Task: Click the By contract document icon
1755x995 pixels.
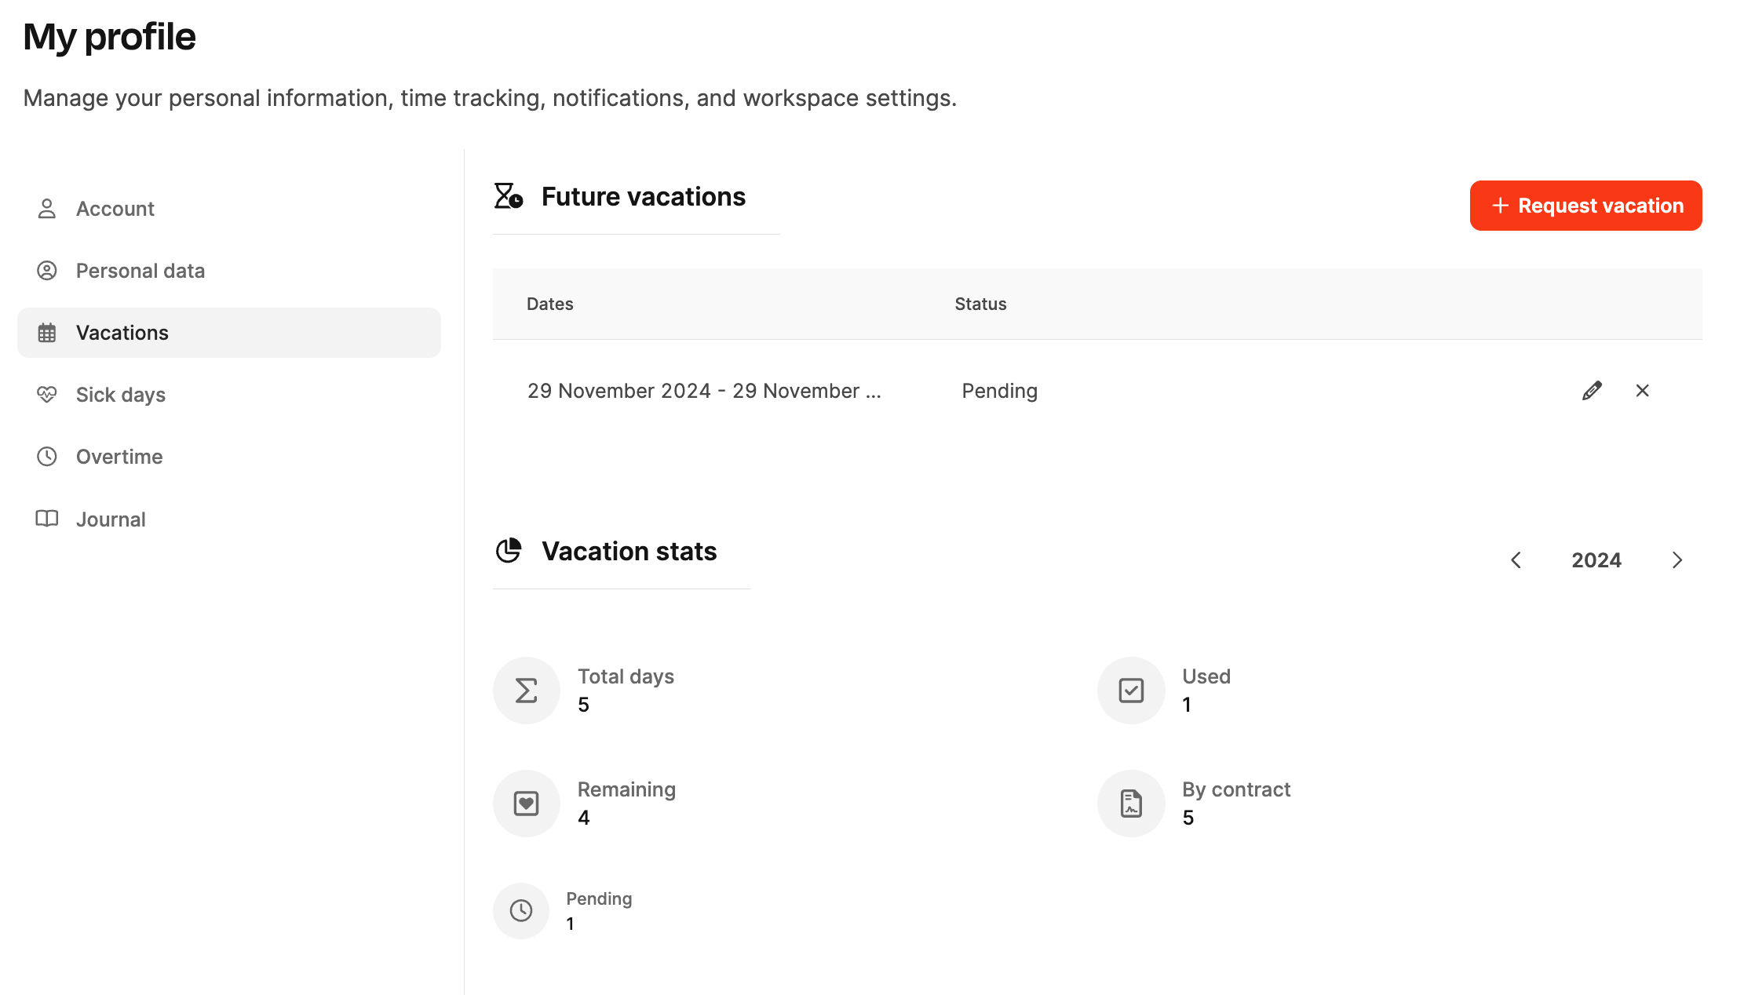Action: (1131, 804)
